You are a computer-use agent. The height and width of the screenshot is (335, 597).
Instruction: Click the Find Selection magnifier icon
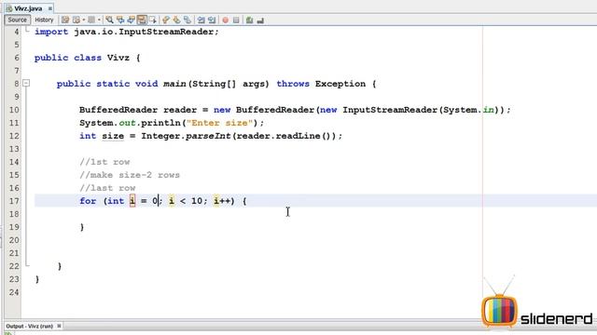tap(110, 20)
